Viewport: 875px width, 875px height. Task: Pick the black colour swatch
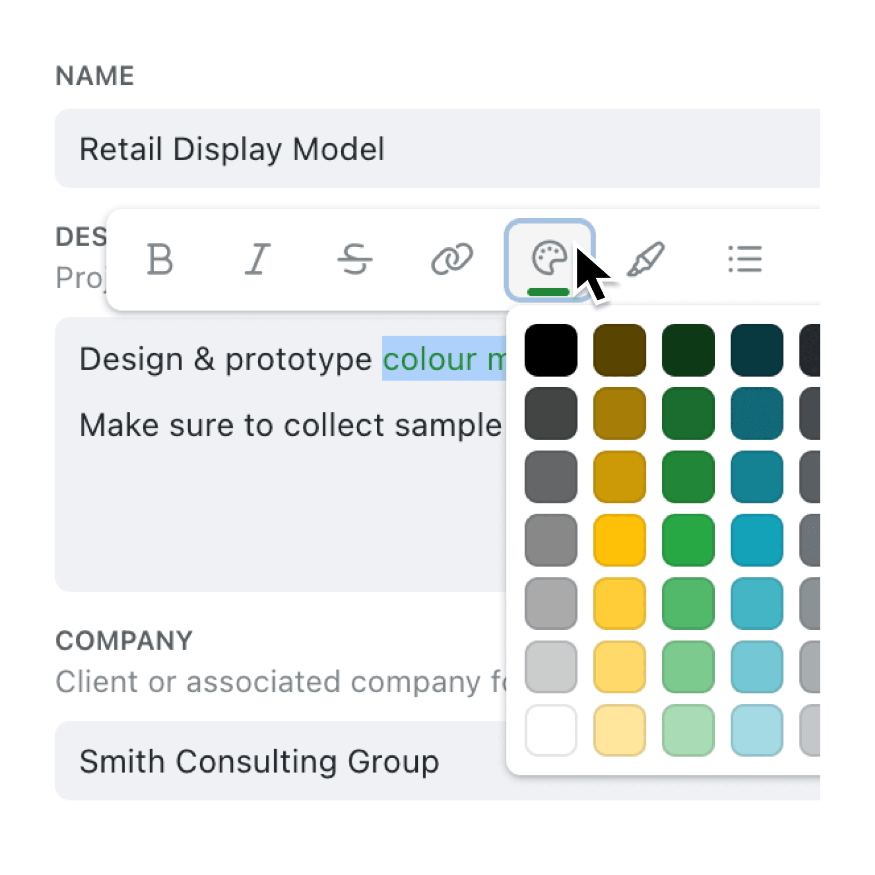point(551,350)
